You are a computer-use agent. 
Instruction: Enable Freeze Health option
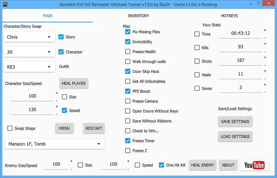pos(128,52)
